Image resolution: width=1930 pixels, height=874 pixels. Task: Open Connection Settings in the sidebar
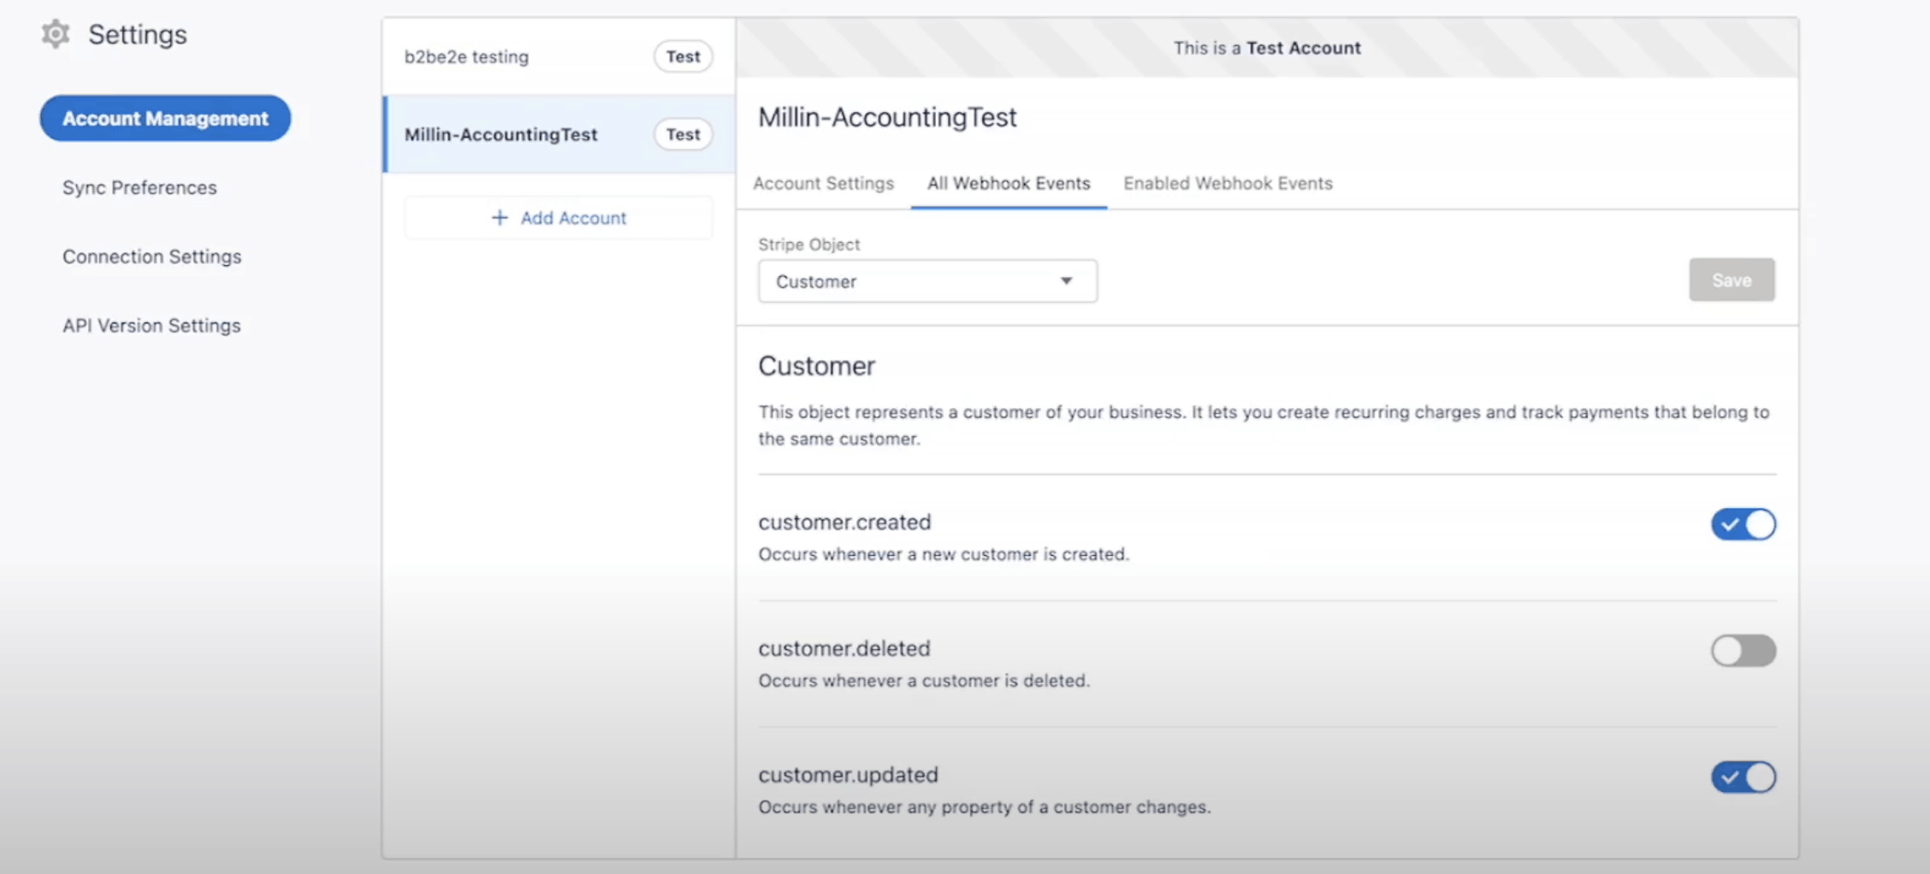pos(151,257)
